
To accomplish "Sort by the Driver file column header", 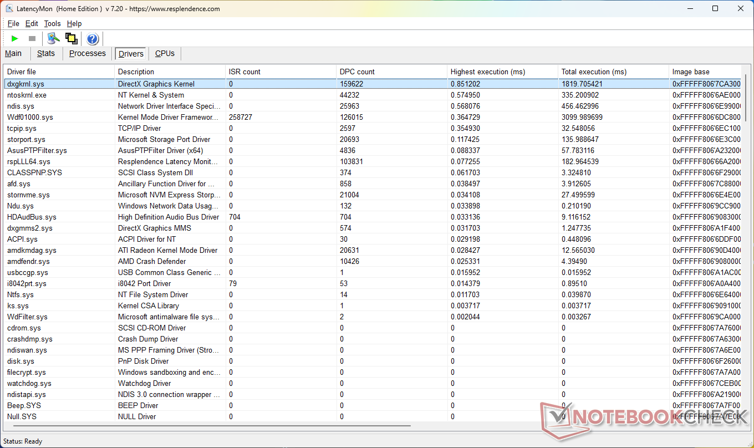I will coord(59,72).
